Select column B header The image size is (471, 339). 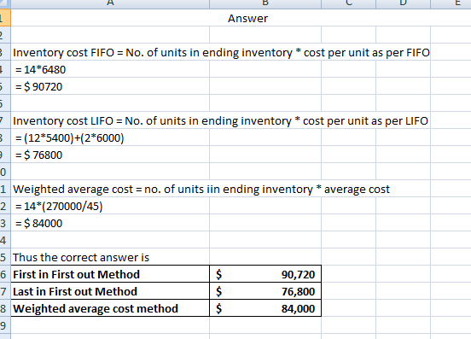click(x=265, y=3)
